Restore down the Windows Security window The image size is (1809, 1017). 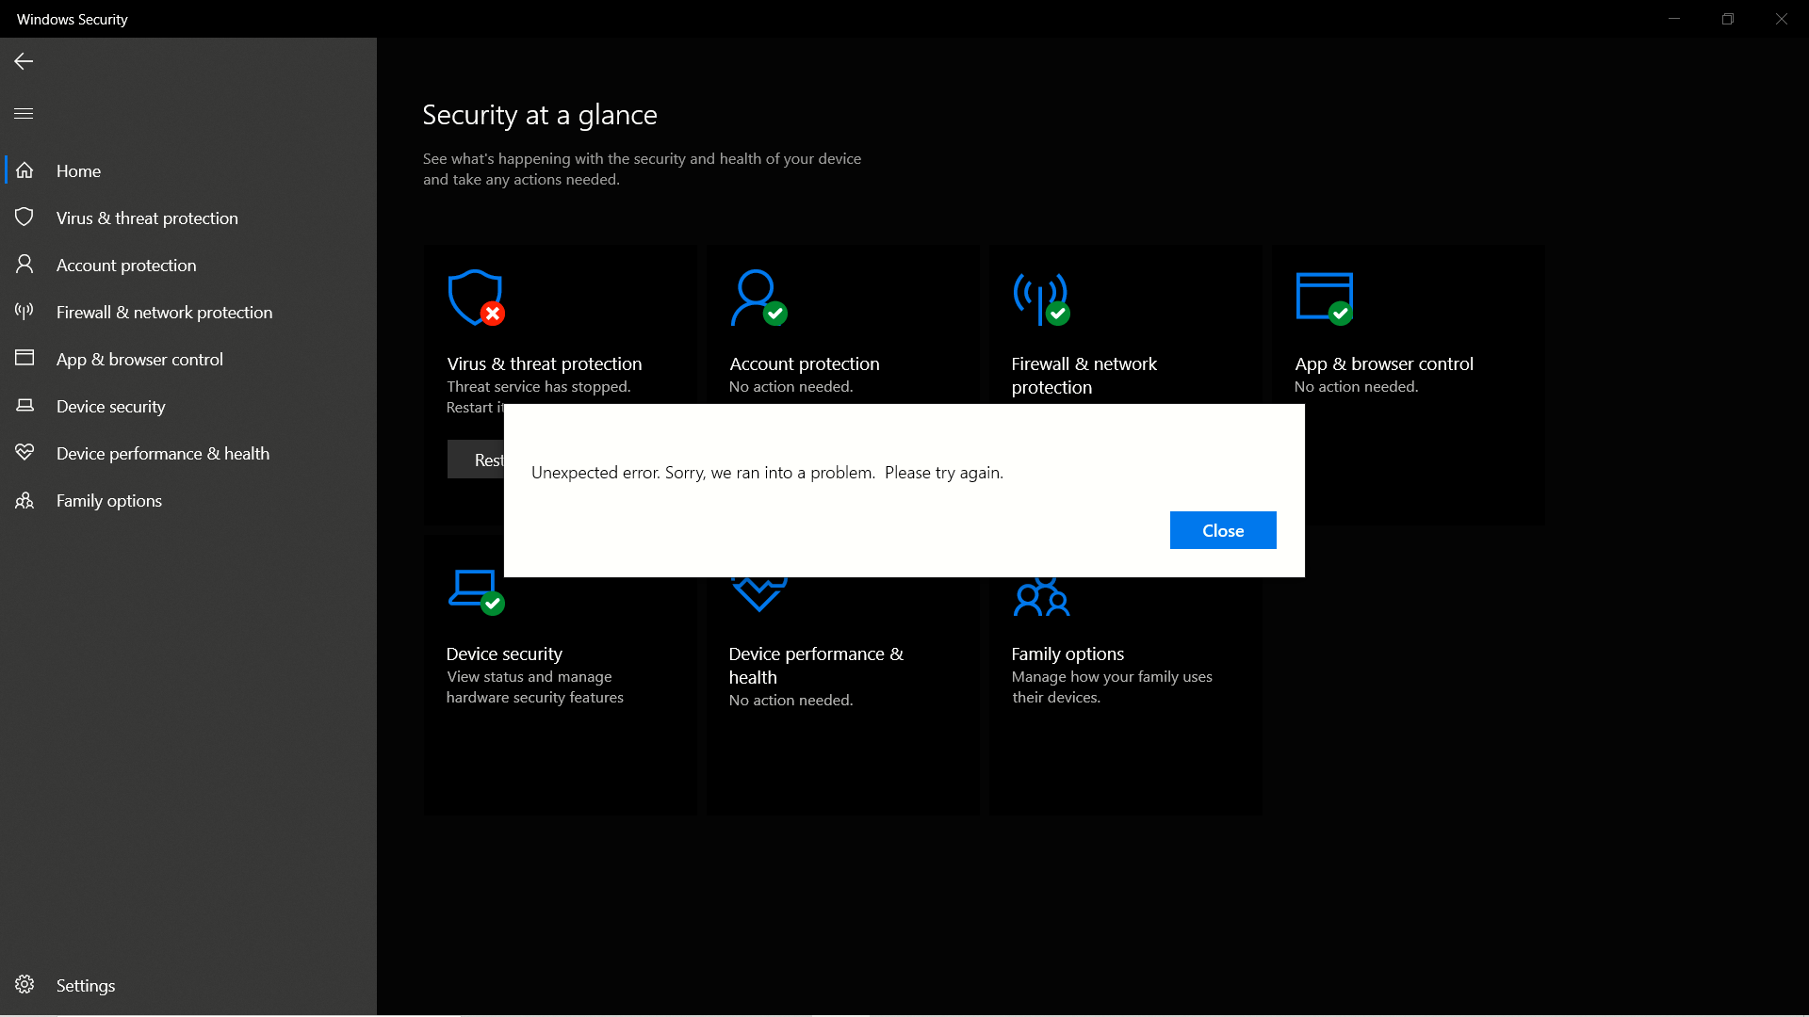pyautogui.click(x=1728, y=19)
